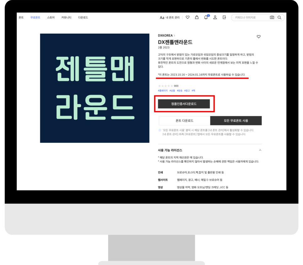Click the logout exit icon
This screenshot has height=265, width=303.
pyautogui.click(x=224, y=18)
